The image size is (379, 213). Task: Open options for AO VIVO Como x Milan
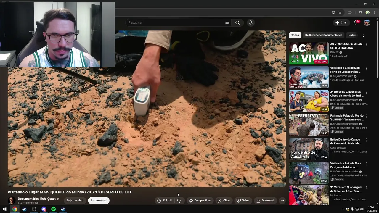pos(367,45)
